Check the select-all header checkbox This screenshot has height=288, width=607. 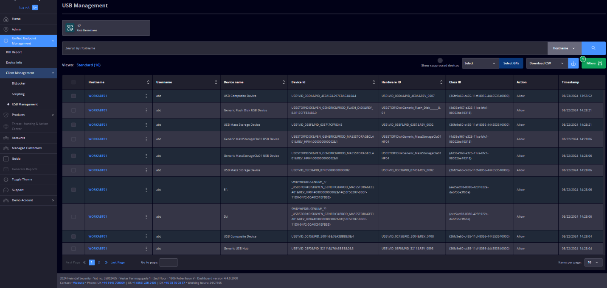pos(73,82)
